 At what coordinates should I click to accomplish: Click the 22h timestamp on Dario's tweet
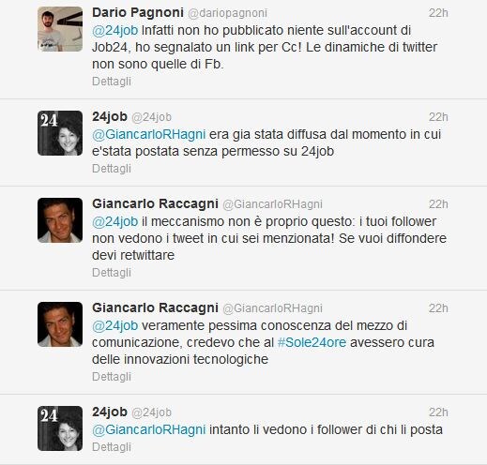pos(438,13)
